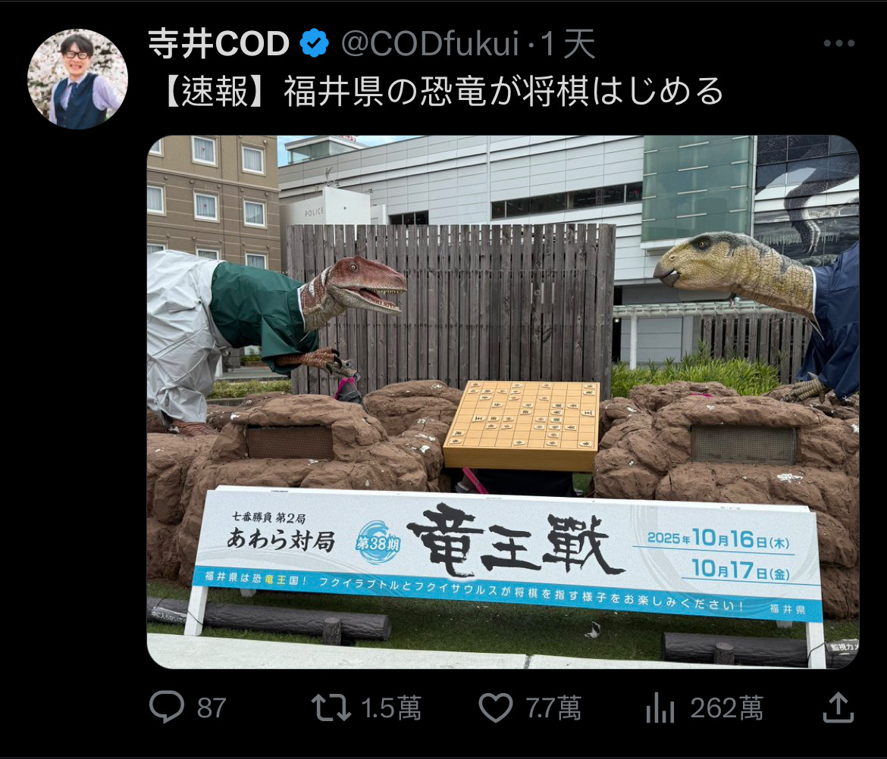The width and height of the screenshot is (887, 759).
Task: Click the 1.5萬 repost count
Action: coord(391,708)
